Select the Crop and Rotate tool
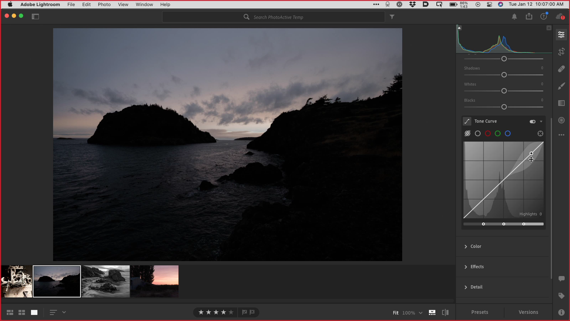 (561, 52)
